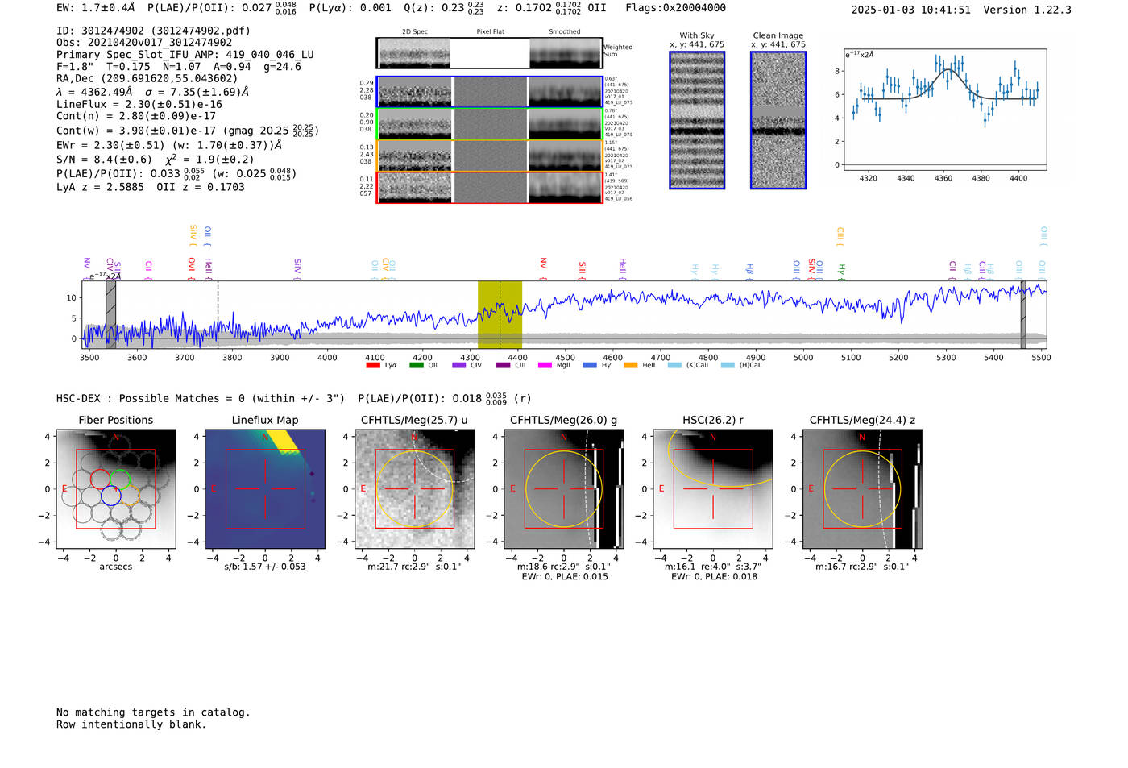Open the Fiber Positions thumbnail
Viewport: 1128px width, 768px height.
116,488
